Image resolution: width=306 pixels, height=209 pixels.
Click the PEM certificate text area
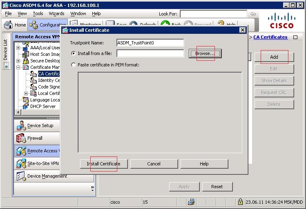point(160,112)
